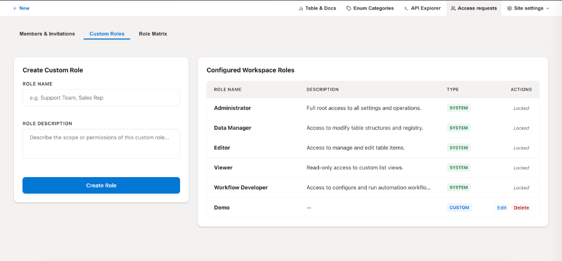Viewport: 562px width, 261px height.
Task: Click the Create Custom Role heading
Action: click(53, 70)
